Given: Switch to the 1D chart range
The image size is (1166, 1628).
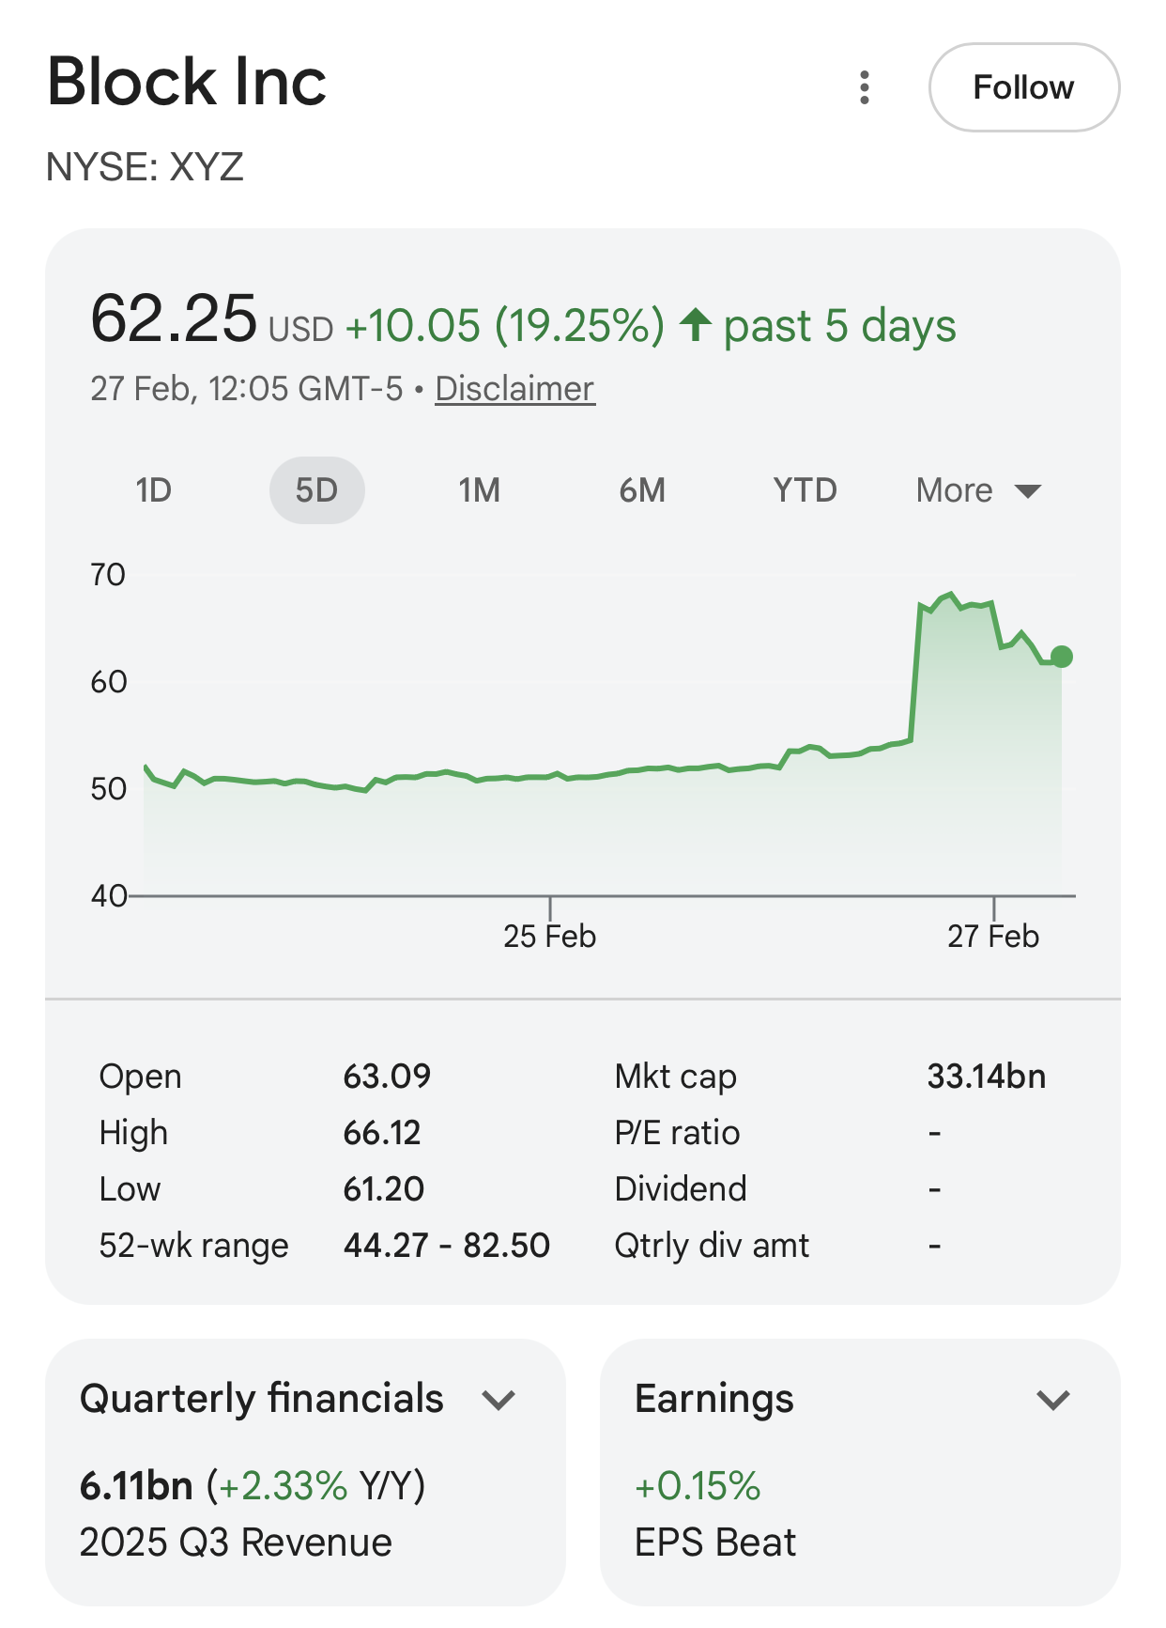Looking at the screenshot, I should pos(153,490).
